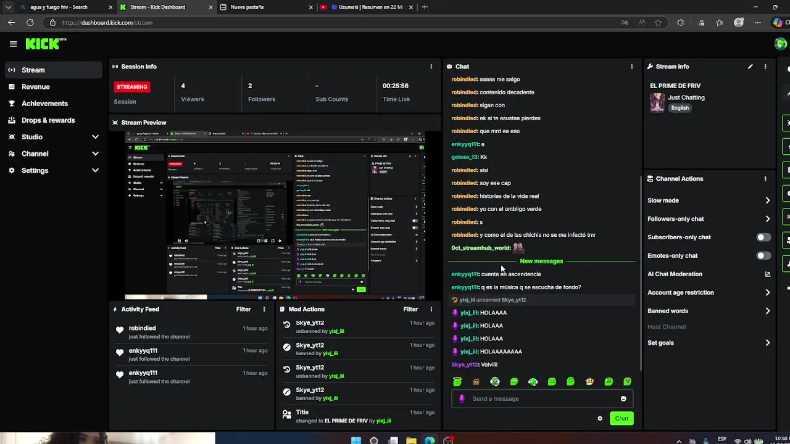The height and width of the screenshot is (444, 790).
Task: Click Filter in Mod Actions
Action: click(x=410, y=310)
